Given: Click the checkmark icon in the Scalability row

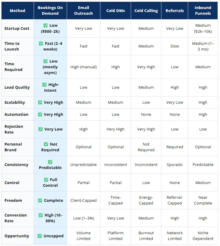Looking at the screenshot, I should coord(40,103).
